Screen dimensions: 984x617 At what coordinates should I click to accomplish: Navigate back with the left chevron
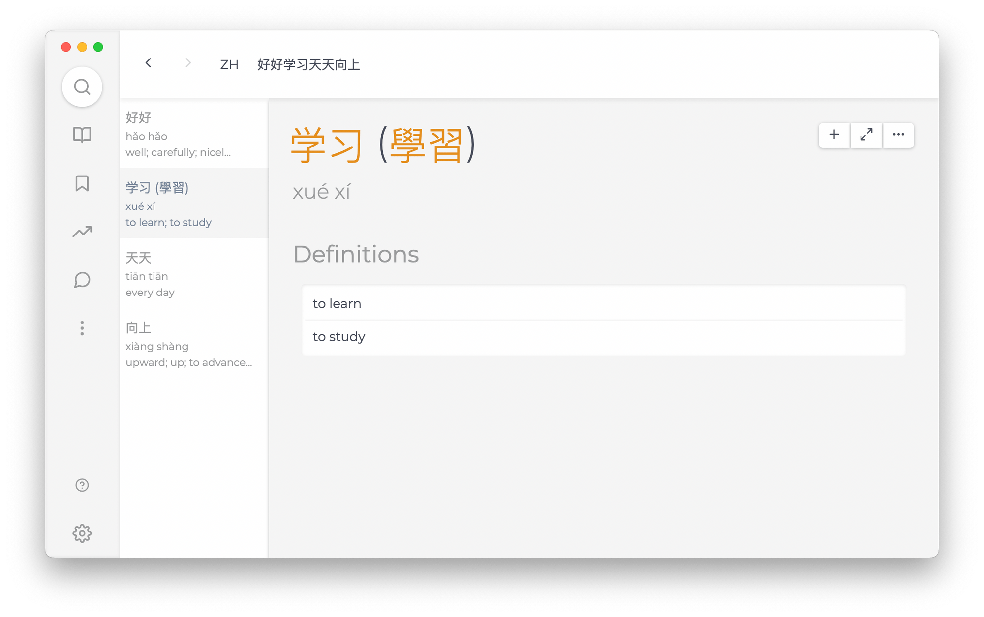point(148,63)
